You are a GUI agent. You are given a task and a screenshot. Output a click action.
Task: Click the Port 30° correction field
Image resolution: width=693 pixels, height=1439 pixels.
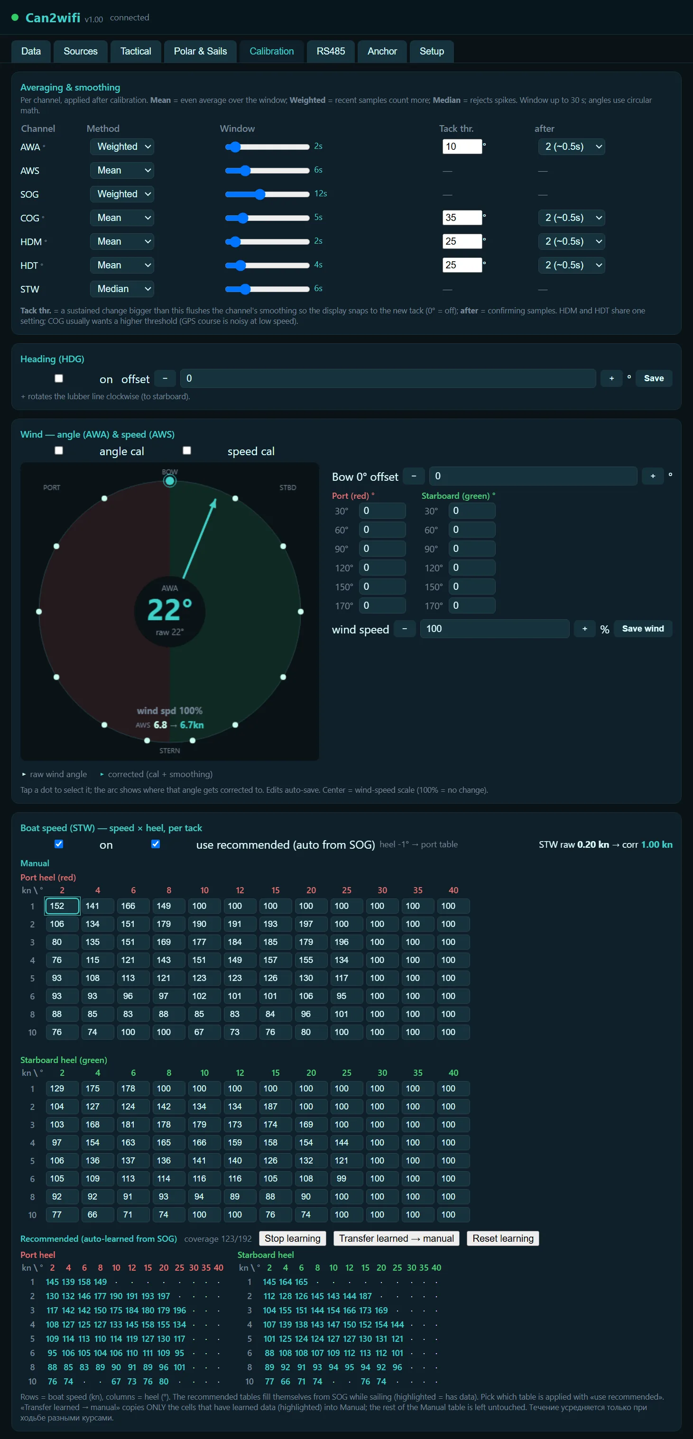click(x=383, y=511)
